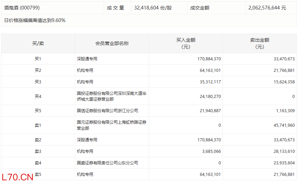This screenshot has height=184, width=299.
Task: Select the 买/卖 column header
Action: coord(38,43)
